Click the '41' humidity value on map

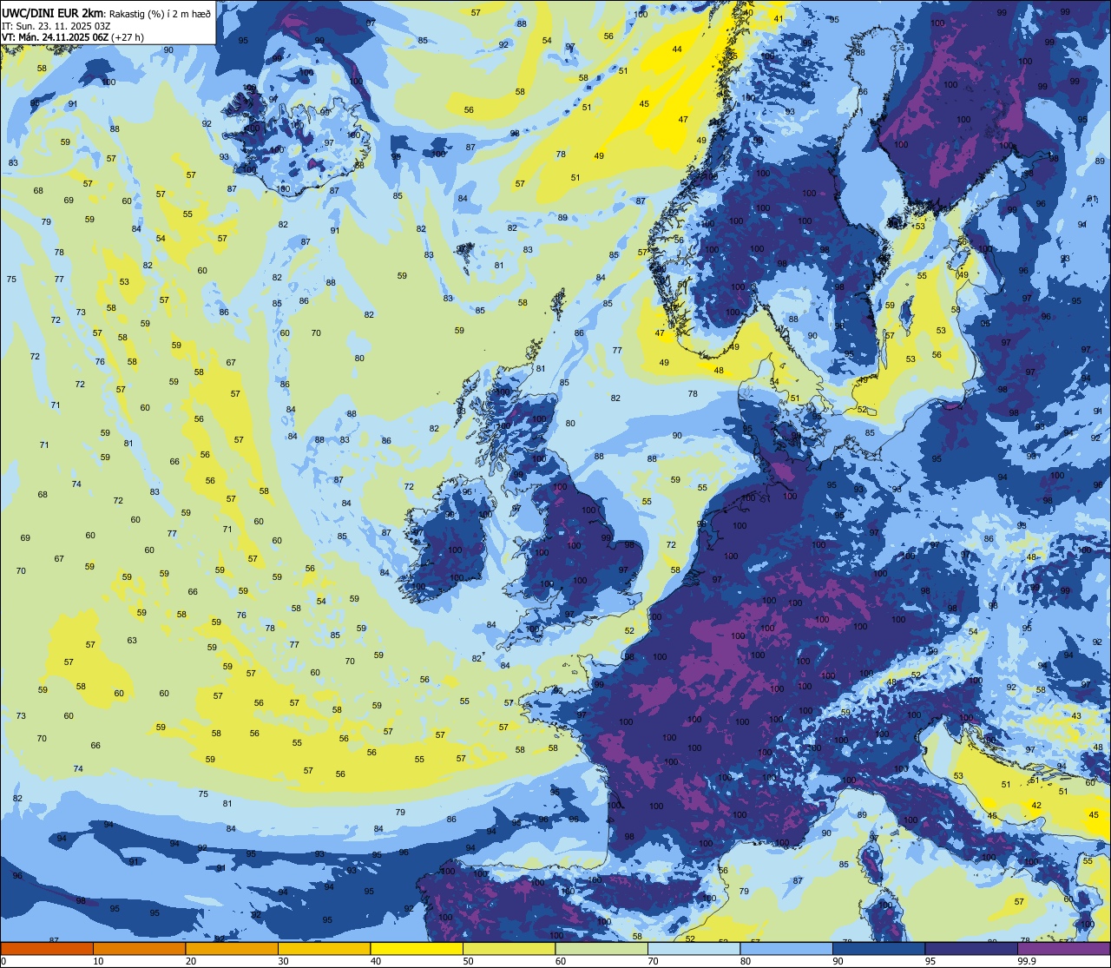tap(779, 19)
